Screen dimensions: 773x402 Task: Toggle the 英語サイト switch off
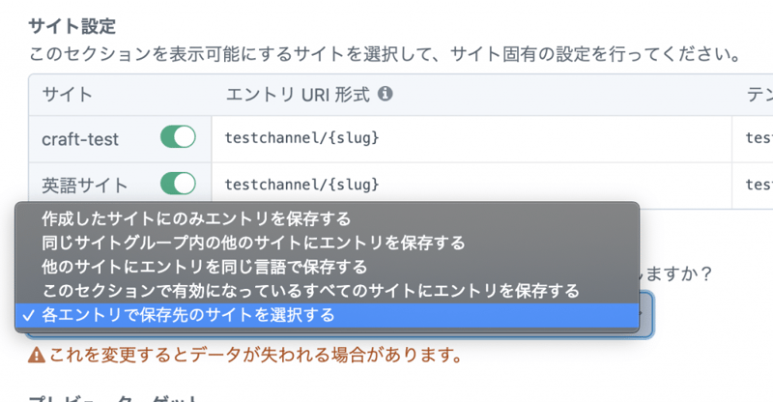click(x=178, y=183)
